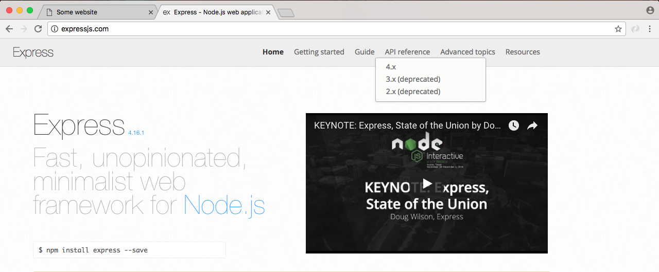This screenshot has width=659, height=272.
Task: Close the Express browser tab
Action: 268,12
